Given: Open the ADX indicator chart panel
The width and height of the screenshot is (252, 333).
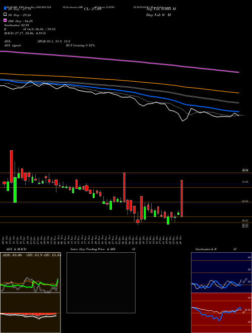Looking at the screenshot, I should pyautogui.click(x=30, y=272).
